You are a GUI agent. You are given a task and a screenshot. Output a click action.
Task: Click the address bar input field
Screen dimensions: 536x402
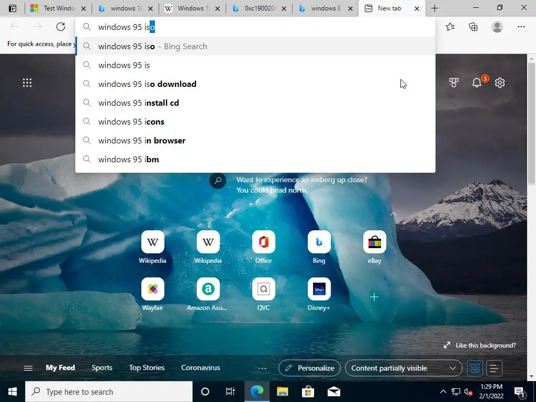click(x=255, y=27)
